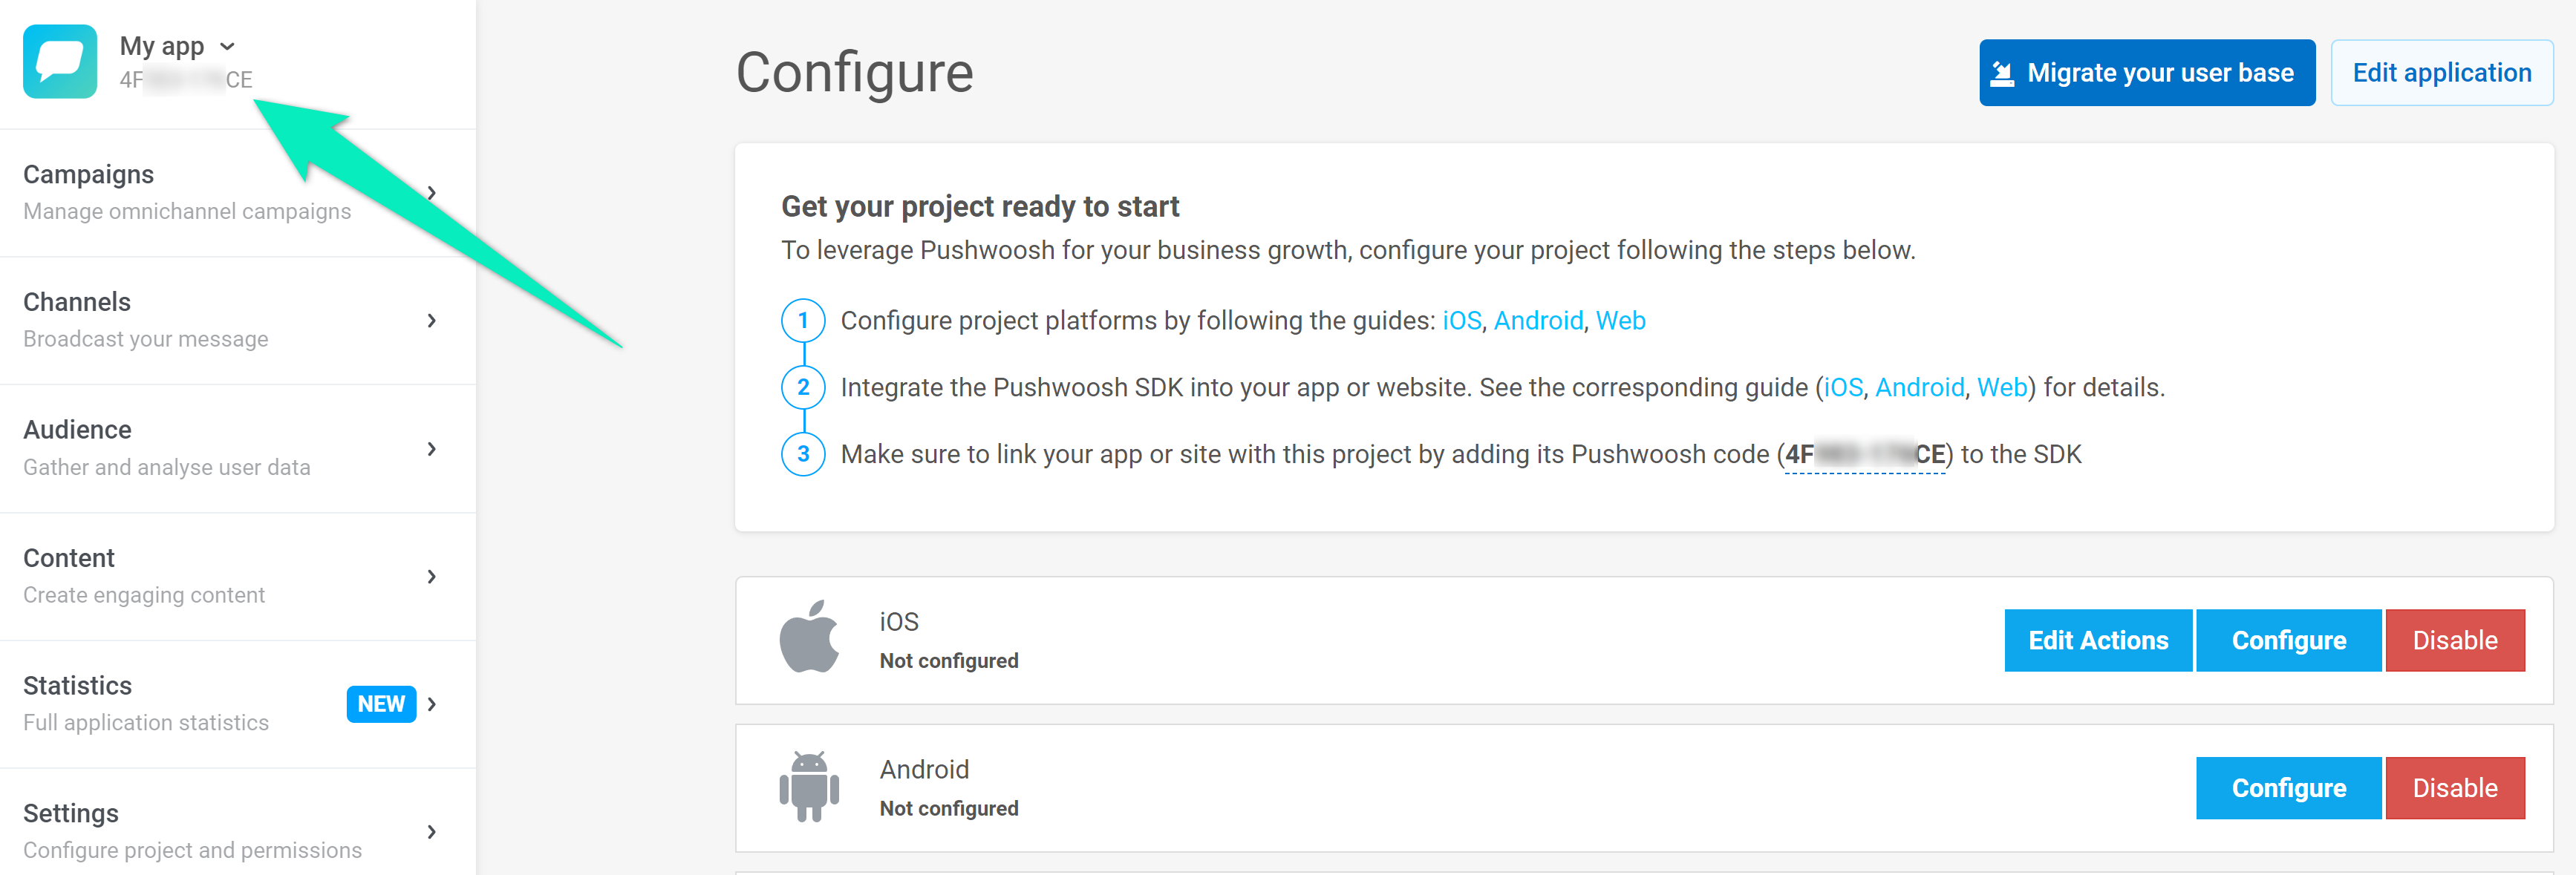The width and height of the screenshot is (2576, 875).
Task: Disable the Android platform
Action: 2454,788
